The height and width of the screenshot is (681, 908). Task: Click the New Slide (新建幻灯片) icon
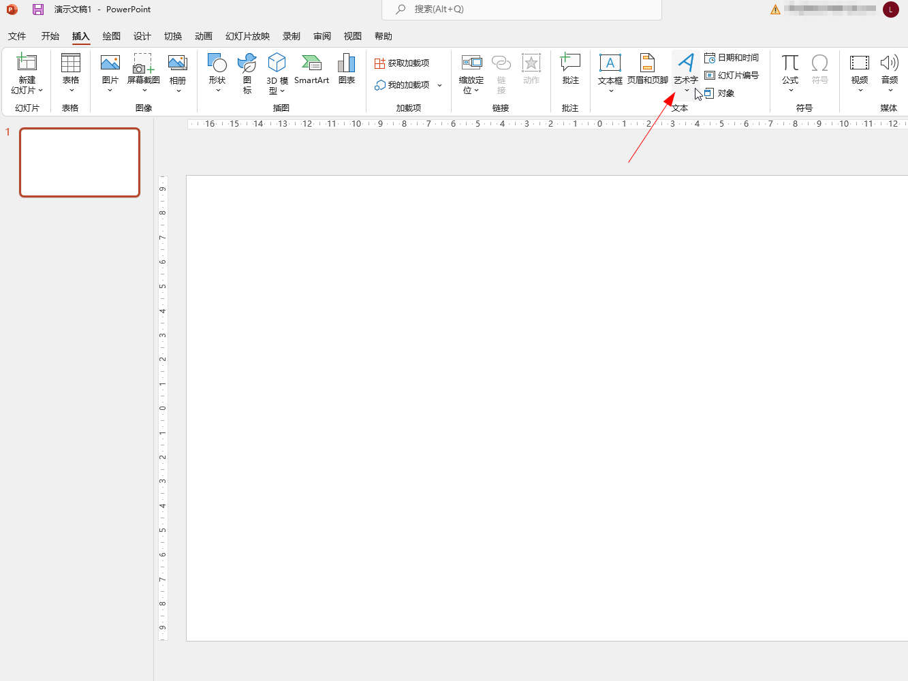click(x=27, y=63)
